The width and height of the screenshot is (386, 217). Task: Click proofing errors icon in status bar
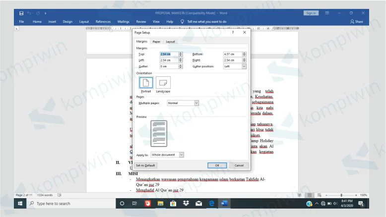[60, 195]
